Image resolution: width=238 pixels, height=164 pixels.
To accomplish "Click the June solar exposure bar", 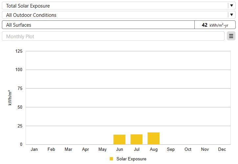I will pyautogui.click(x=119, y=139).
